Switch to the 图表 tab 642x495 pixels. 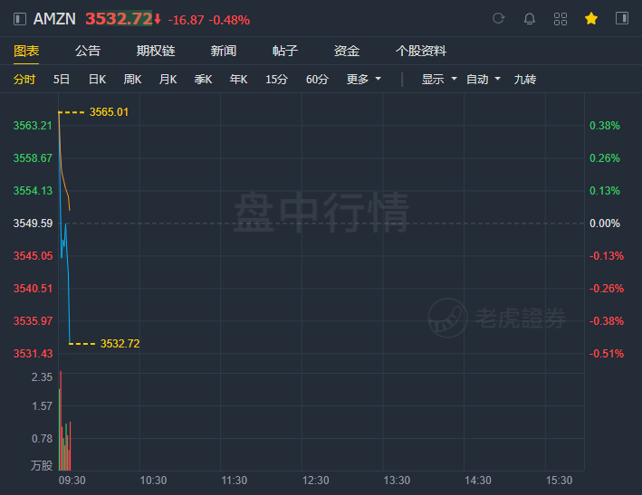pos(26,51)
